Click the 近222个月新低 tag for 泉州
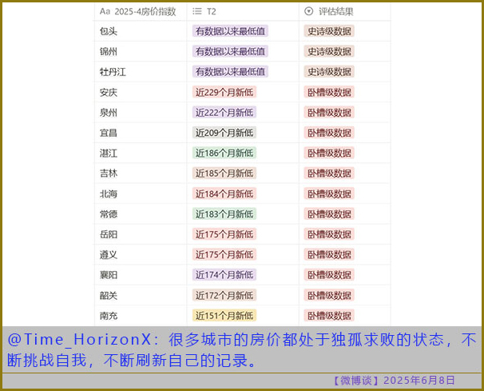The height and width of the screenshot is (391, 484). coord(224,113)
